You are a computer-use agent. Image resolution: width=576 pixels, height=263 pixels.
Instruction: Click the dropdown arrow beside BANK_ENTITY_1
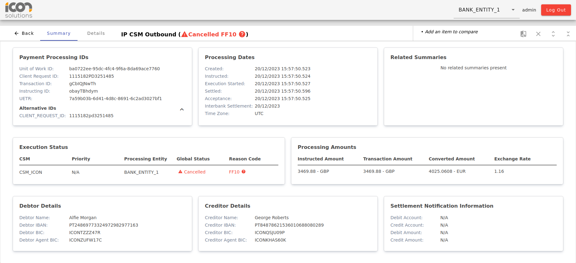513,10
